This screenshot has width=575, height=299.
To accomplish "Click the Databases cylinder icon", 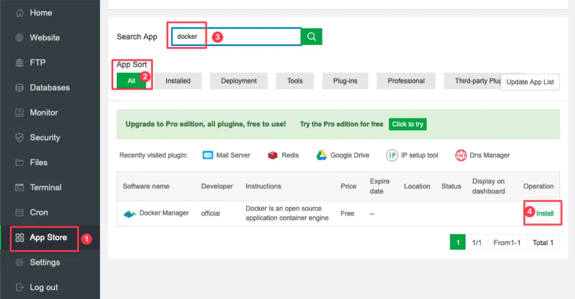I will click(20, 88).
